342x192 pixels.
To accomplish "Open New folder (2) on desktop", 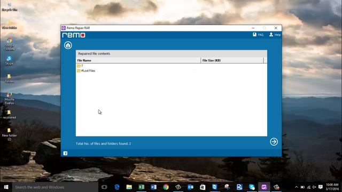I will 9,134.
